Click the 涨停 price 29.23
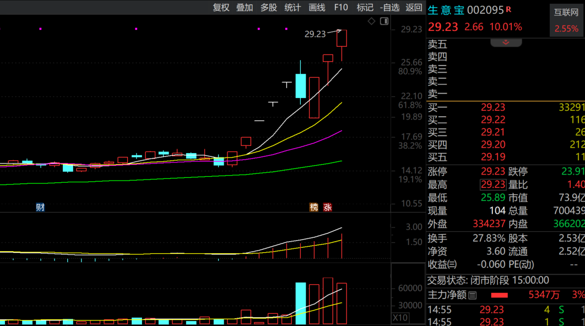This screenshot has height=326, width=585. (x=493, y=172)
